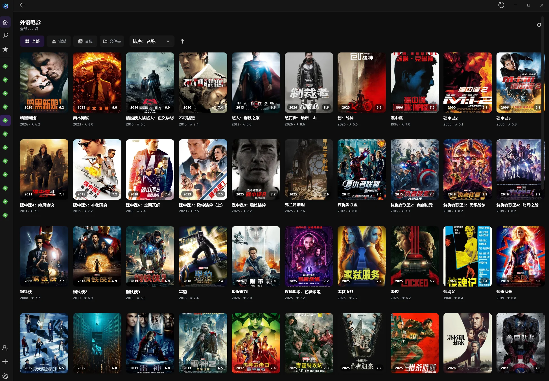Image resolution: width=549 pixels, height=381 pixels.
Task: Open the 碟中谍 1996 poster
Action: (415, 83)
